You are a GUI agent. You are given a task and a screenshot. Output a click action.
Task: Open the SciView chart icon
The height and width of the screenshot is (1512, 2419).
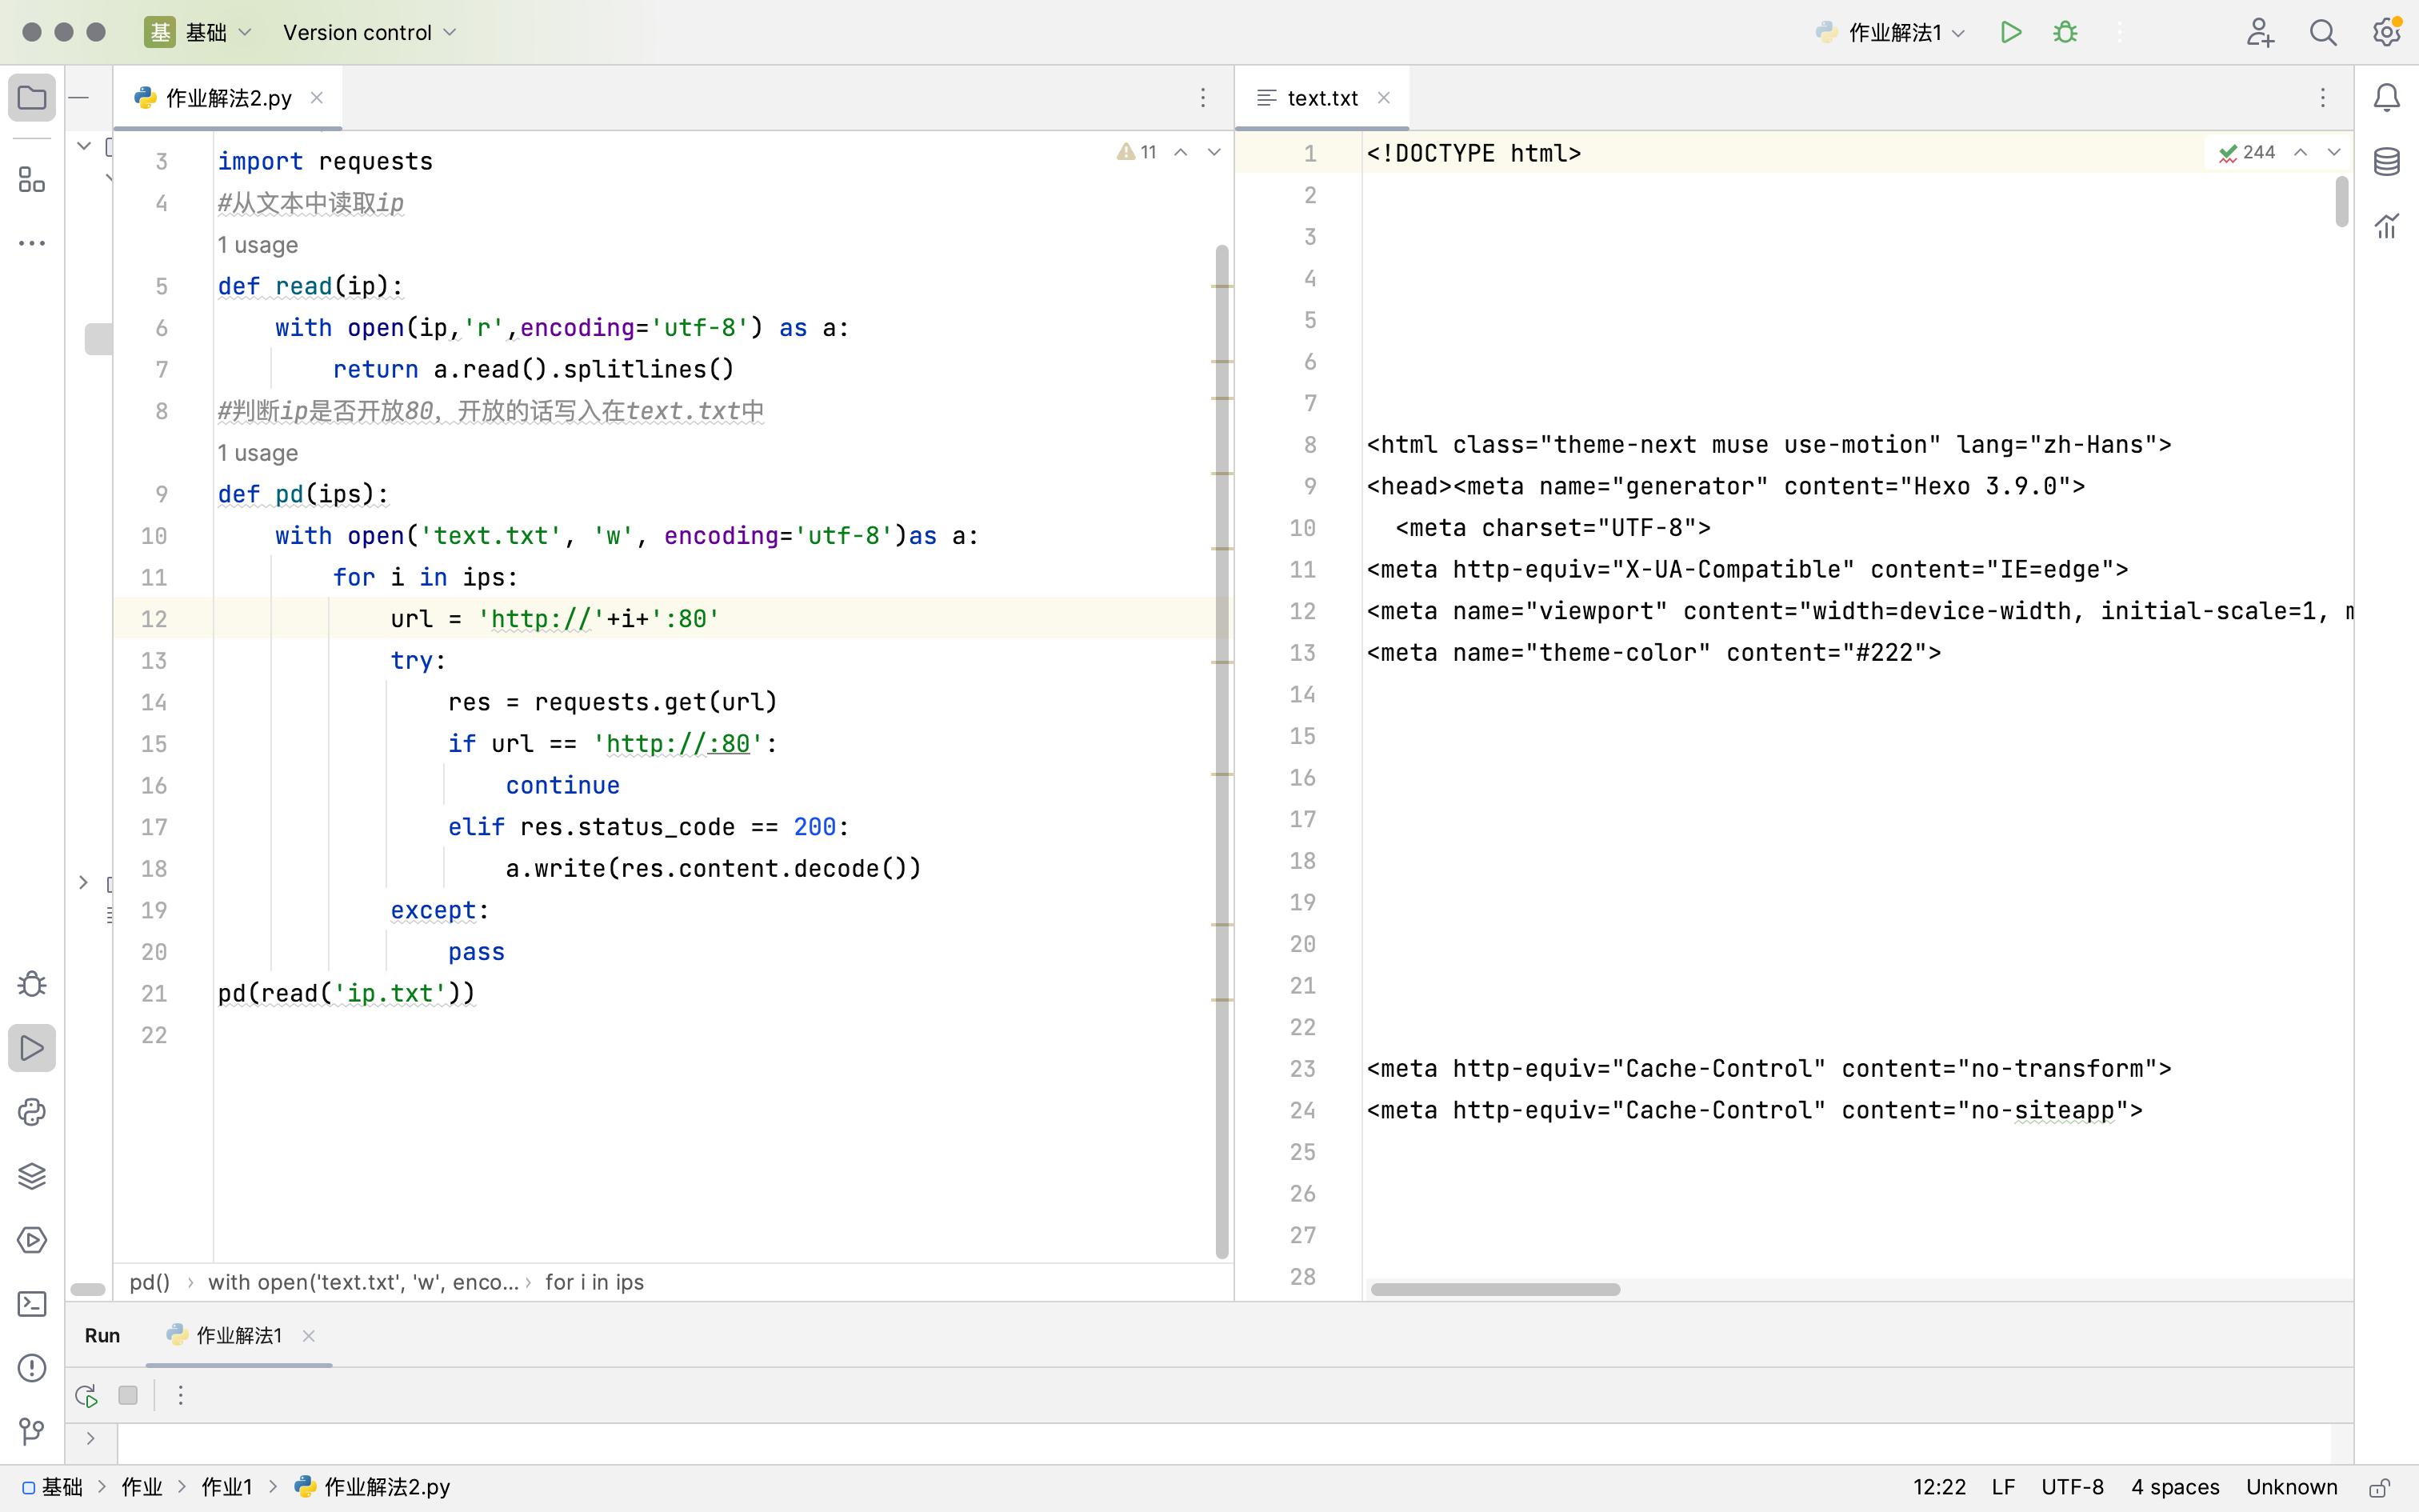2387,226
